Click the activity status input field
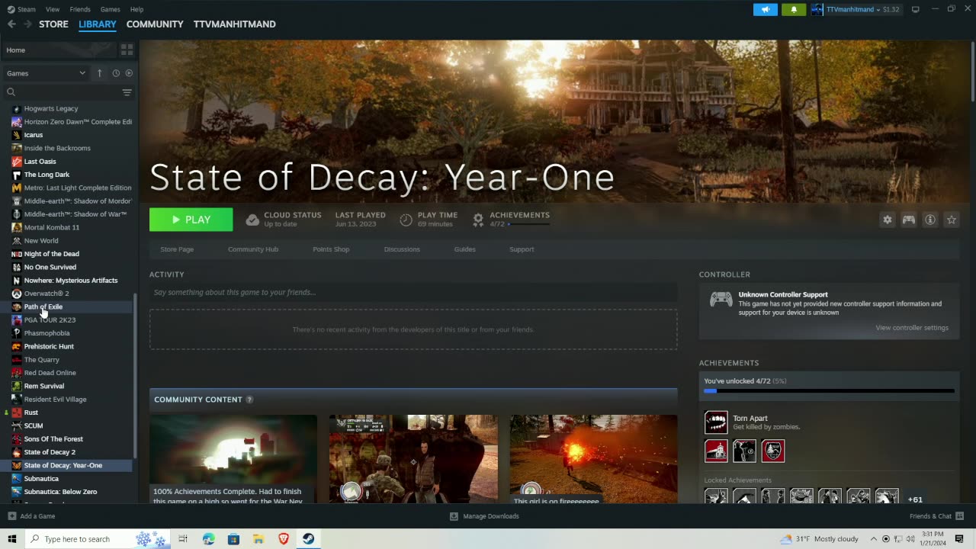Screen dimensions: 976x549 coord(413,292)
